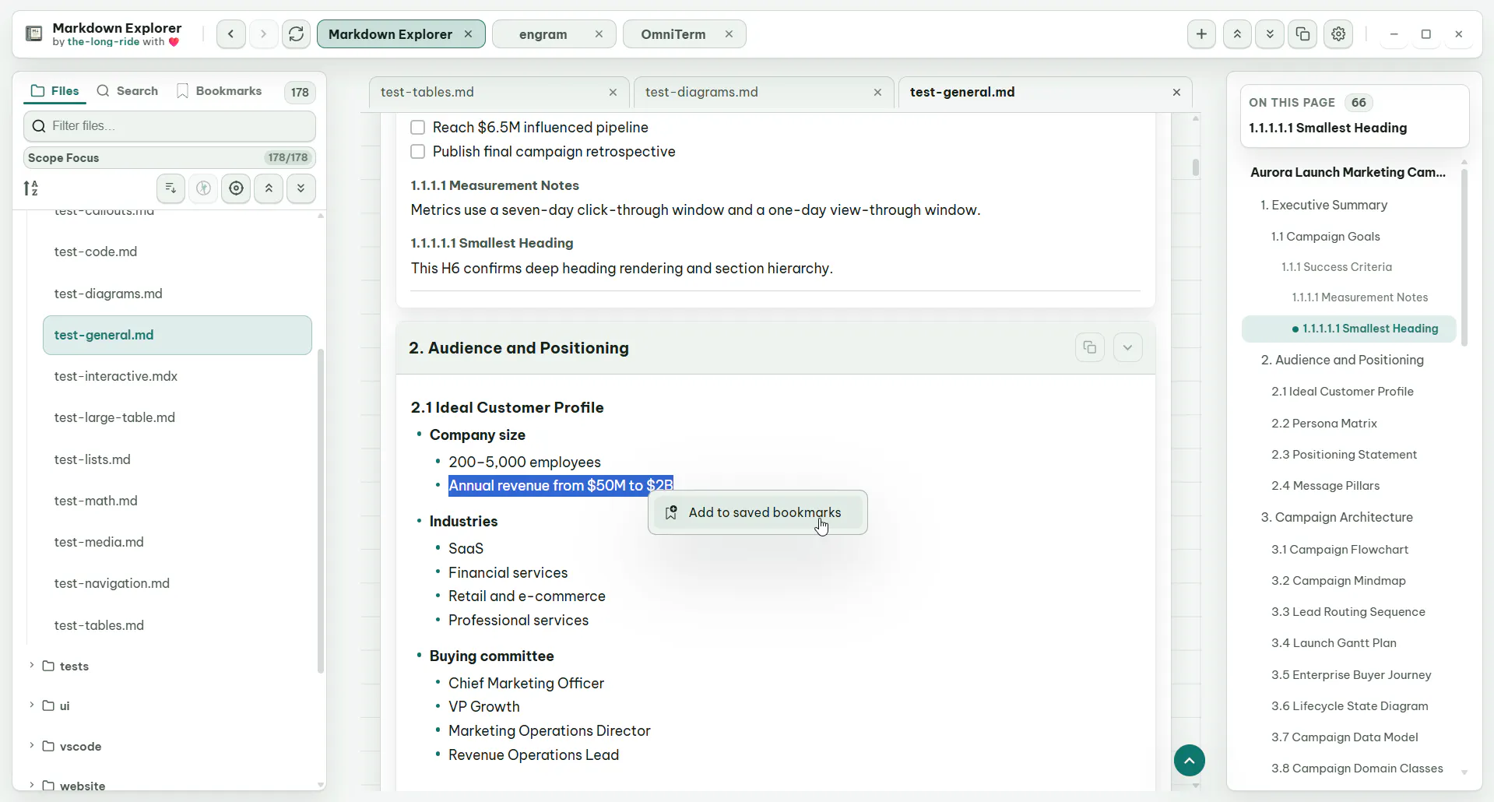Click the A-Z sort order icon
Screen dimensions: 1494x802
30,188
